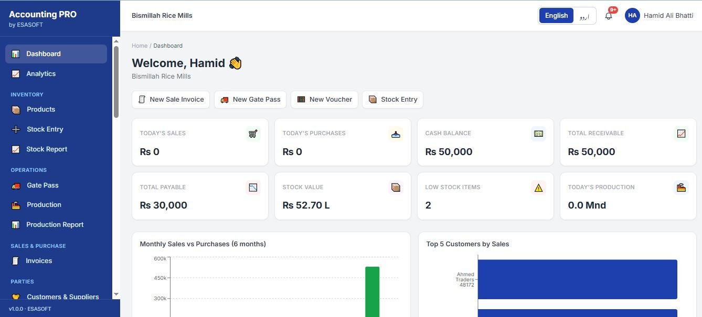Click the Today's Production factory icon
Viewport: 702px width, 317px height.
pos(681,188)
